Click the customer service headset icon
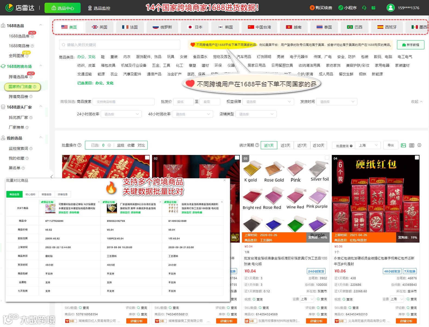This screenshot has height=327, width=429. tap(364, 8)
